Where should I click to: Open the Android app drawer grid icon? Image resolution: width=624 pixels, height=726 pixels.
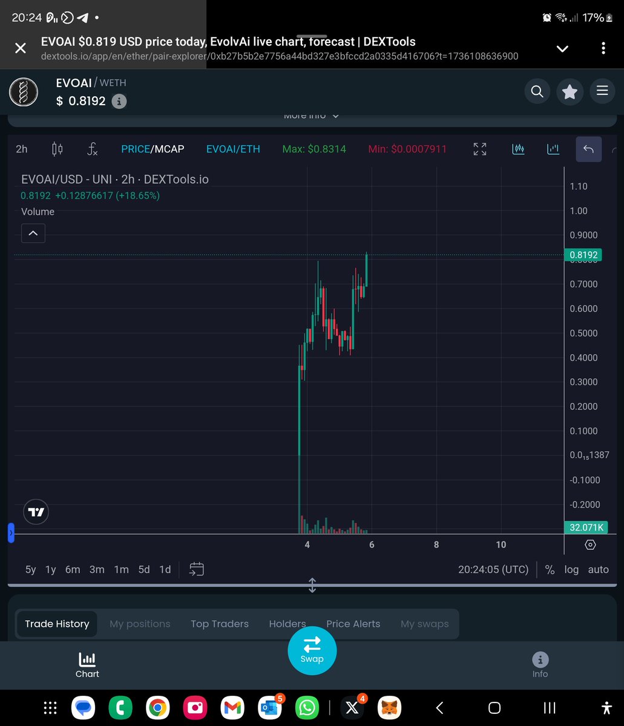50,708
